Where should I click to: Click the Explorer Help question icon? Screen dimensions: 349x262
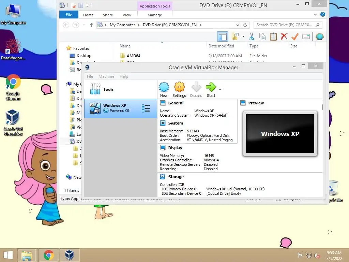click(x=322, y=14)
